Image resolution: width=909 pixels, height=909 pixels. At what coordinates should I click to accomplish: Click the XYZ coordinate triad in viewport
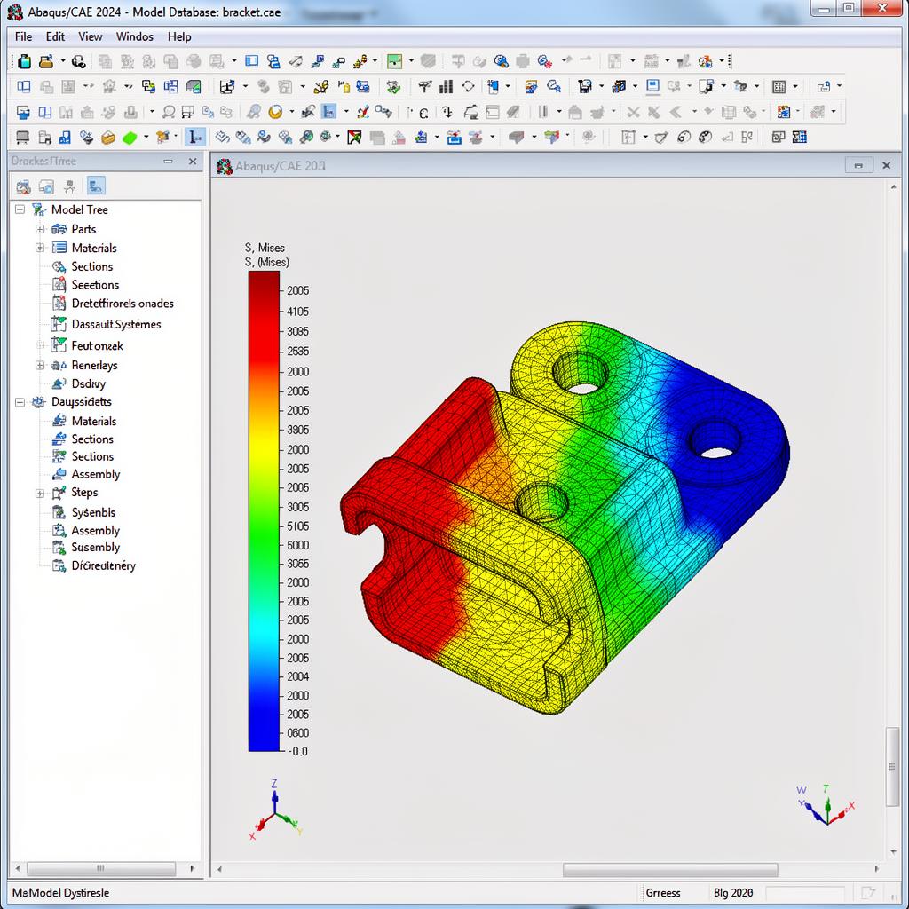pyautogui.click(x=275, y=810)
